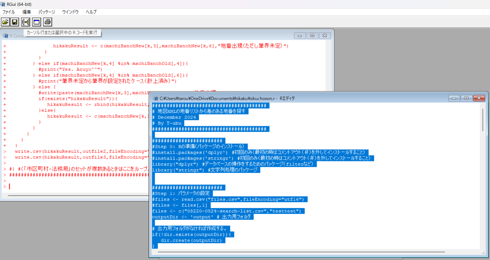Open the 編集 menu

tap(27, 12)
